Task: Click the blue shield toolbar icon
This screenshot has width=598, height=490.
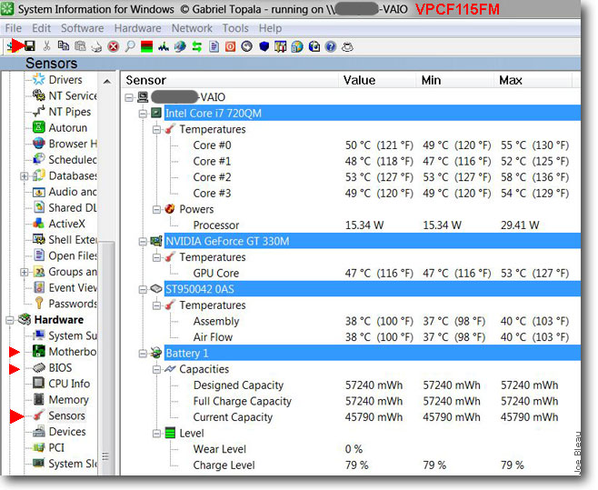Action: [x=264, y=46]
